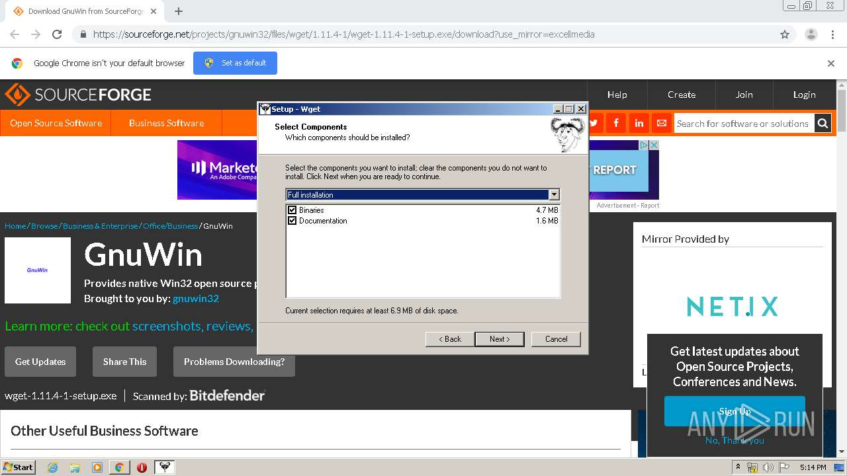847x476 pixels.
Task: Click Next in Wget setup
Action: pyautogui.click(x=500, y=339)
